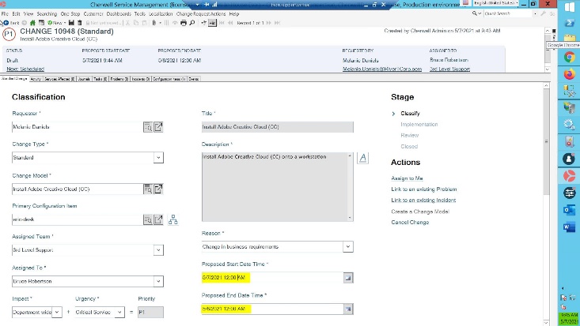Expand the Assigned Team dropdown
Screen dimensions: 580x326
point(158,250)
